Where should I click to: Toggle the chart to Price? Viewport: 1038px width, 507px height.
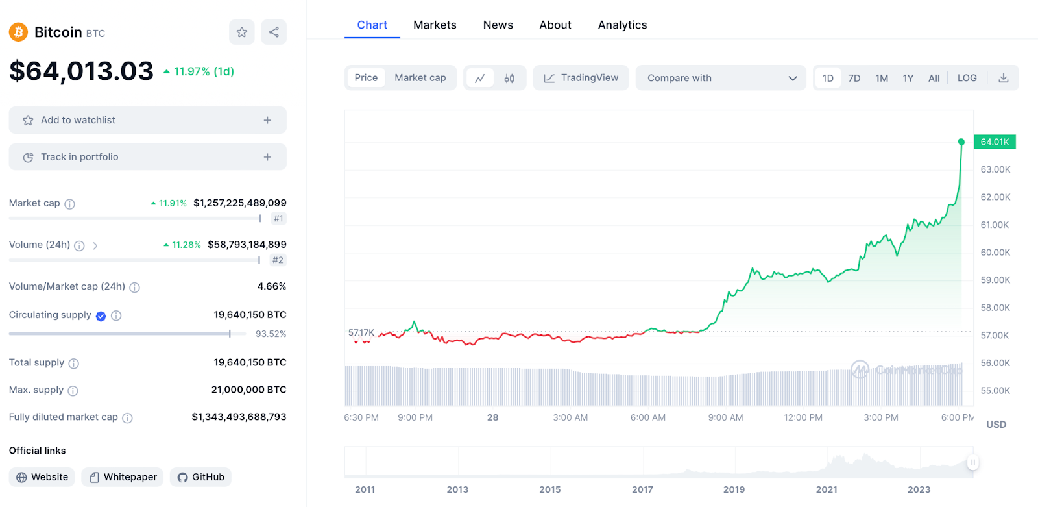click(x=366, y=78)
